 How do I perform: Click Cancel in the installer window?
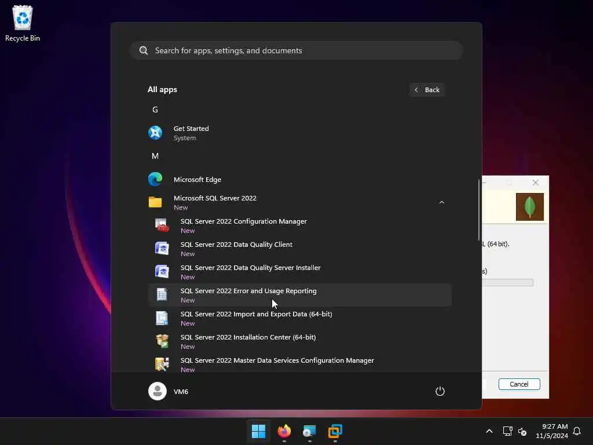point(519,384)
